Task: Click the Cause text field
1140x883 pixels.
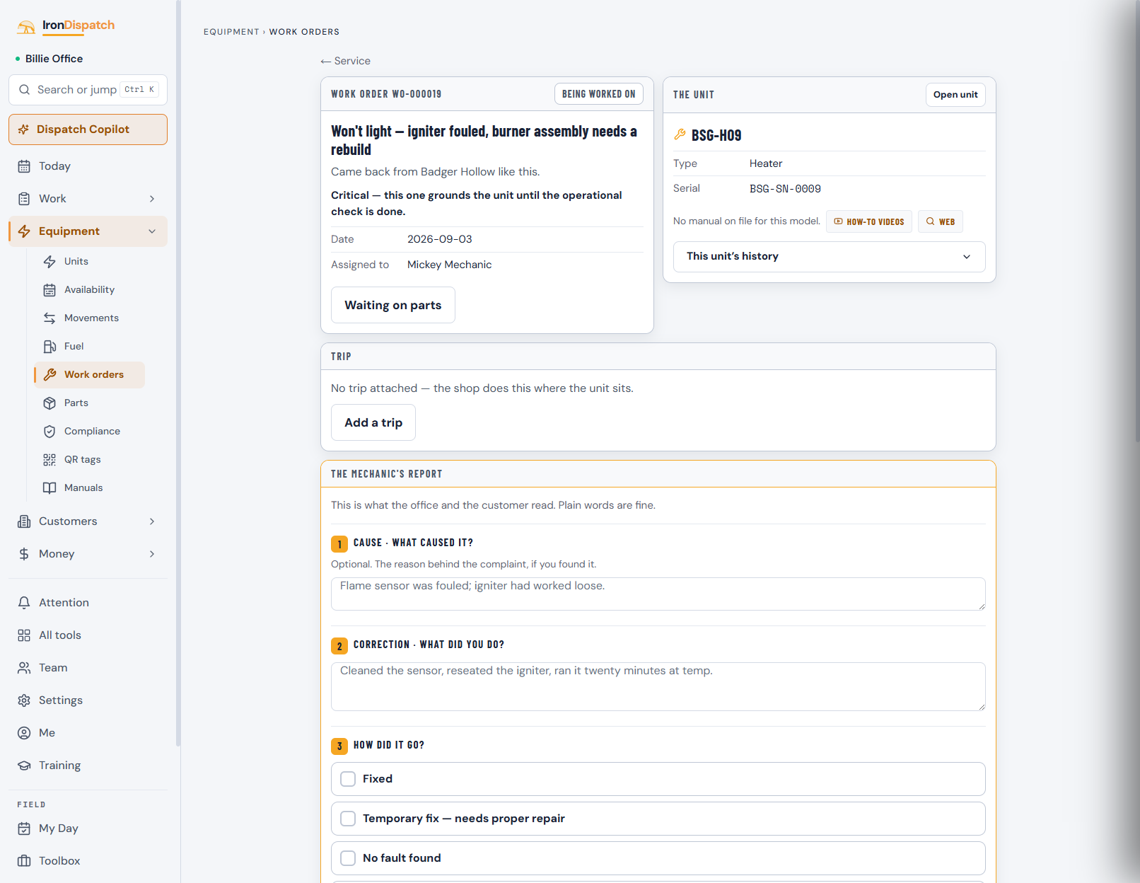Action: point(658,594)
